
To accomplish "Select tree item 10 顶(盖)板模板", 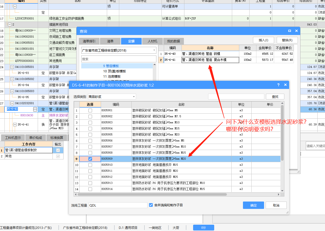I will pos(114,71).
